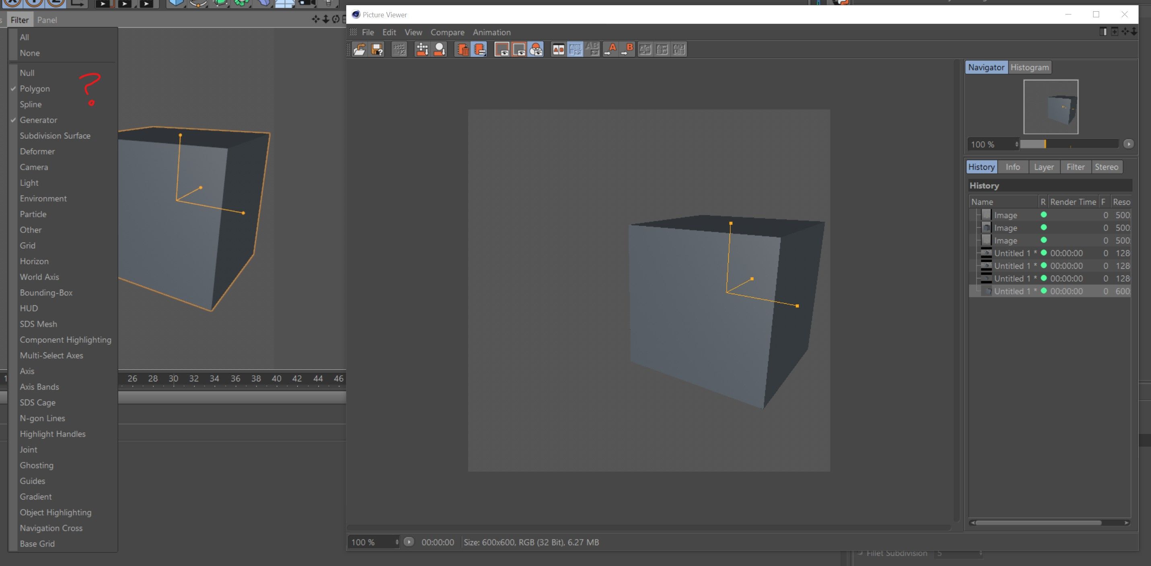Uncheck Polygon in the Filter list
This screenshot has width=1151, height=566.
(x=35, y=89)
